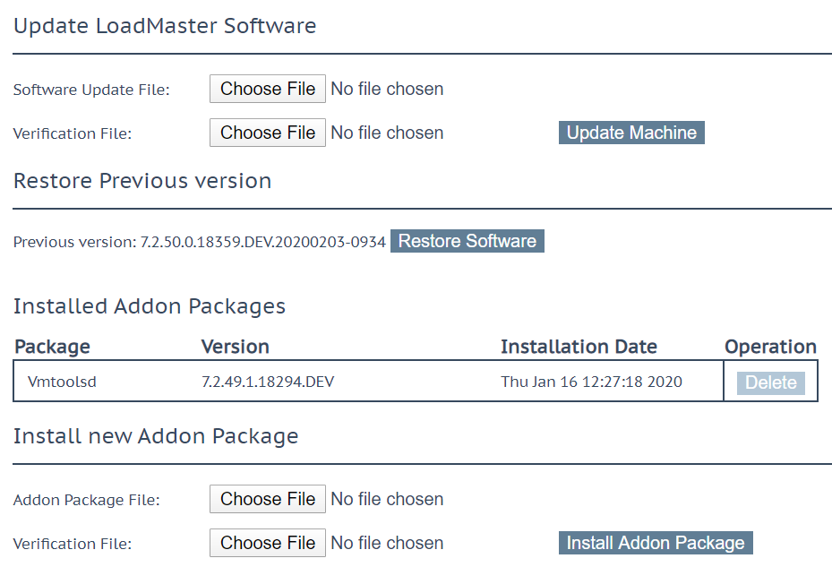Choose the Verification File for addon package
The height and width of the screenshot is (567, 832).
pos(268,543)
